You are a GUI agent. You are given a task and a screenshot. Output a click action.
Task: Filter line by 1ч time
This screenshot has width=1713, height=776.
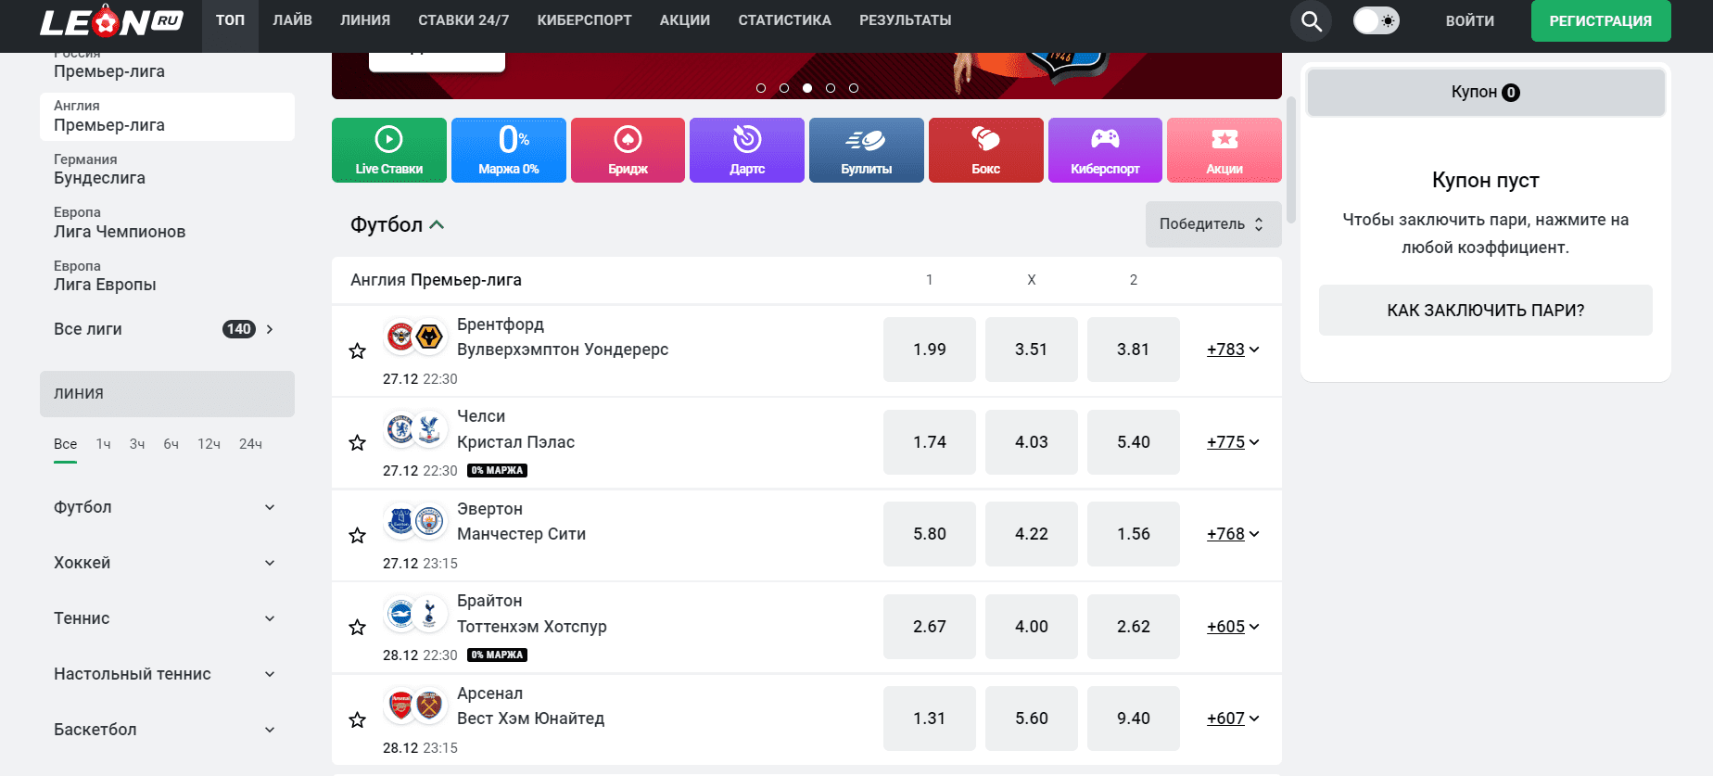pos(103,444)
